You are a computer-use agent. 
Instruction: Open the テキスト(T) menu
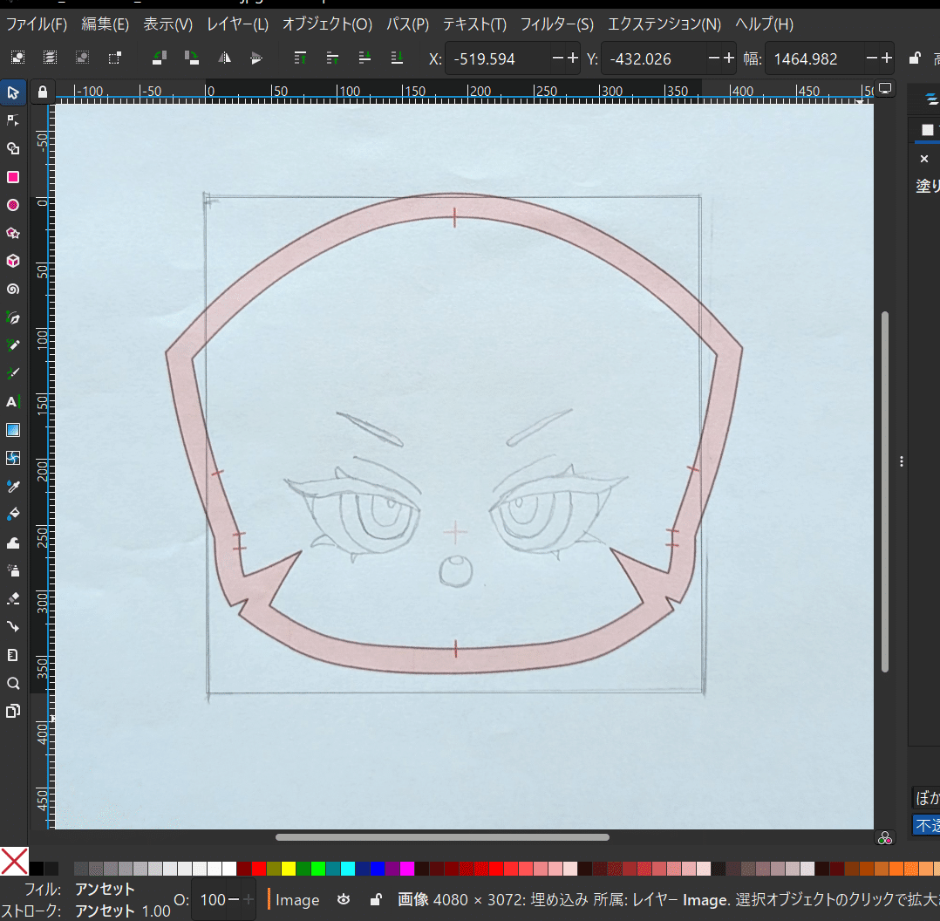[x=474, y=24]
